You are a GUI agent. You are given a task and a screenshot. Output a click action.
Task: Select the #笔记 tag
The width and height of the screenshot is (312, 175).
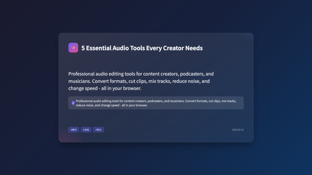(98, 130)
